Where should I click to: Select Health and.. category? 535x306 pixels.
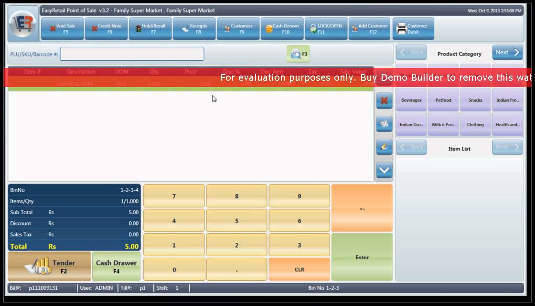[x=507, y=125]
